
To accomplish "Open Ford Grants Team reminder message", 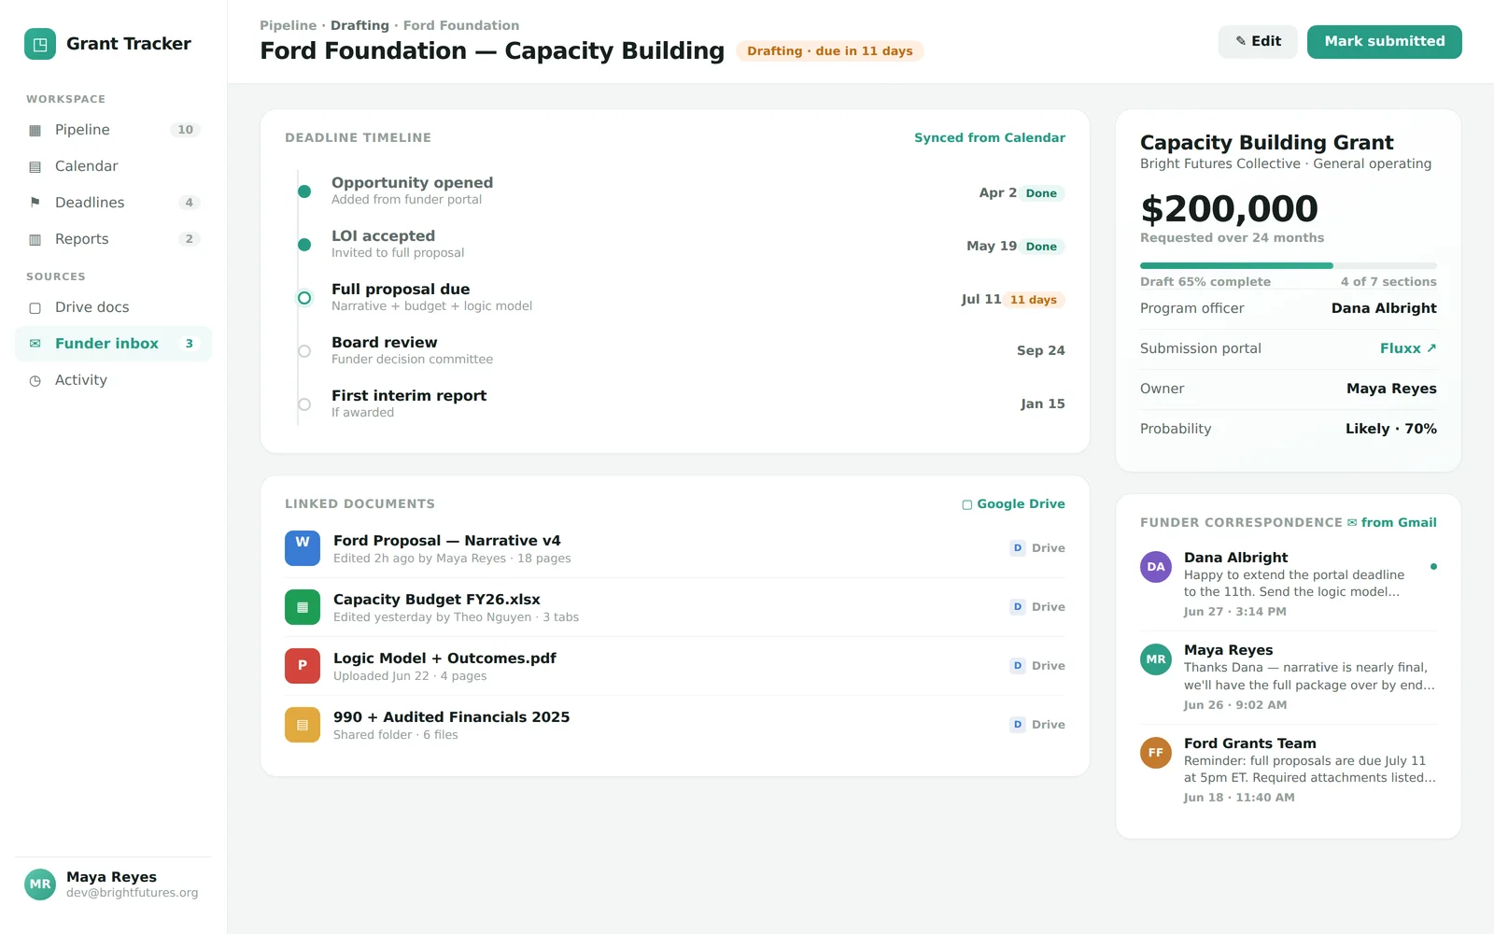I will pyautogui.click(x=1289, y=771).
